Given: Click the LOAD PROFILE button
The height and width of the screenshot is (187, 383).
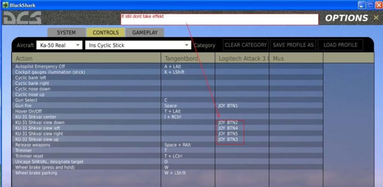Looking at the screenshot, I should coord(340,45).
